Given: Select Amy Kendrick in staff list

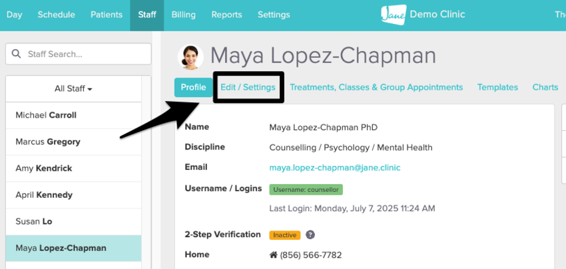Looking at the screenshot, I should point(45,168).
